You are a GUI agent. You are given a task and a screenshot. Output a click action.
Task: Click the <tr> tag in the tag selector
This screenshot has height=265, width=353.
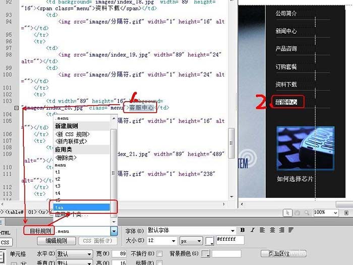(43, 212)
